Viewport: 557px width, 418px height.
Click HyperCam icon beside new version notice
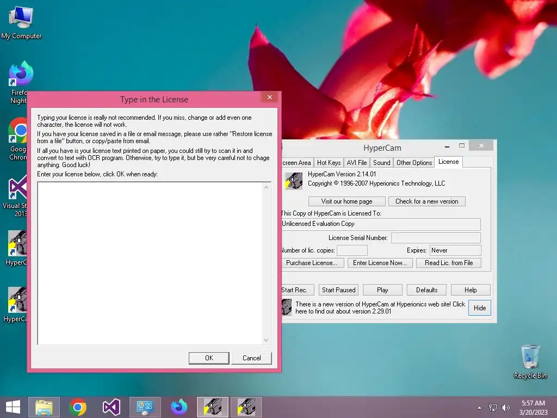(287, 307)
